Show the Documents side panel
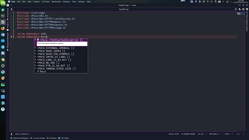 (8, 13)
